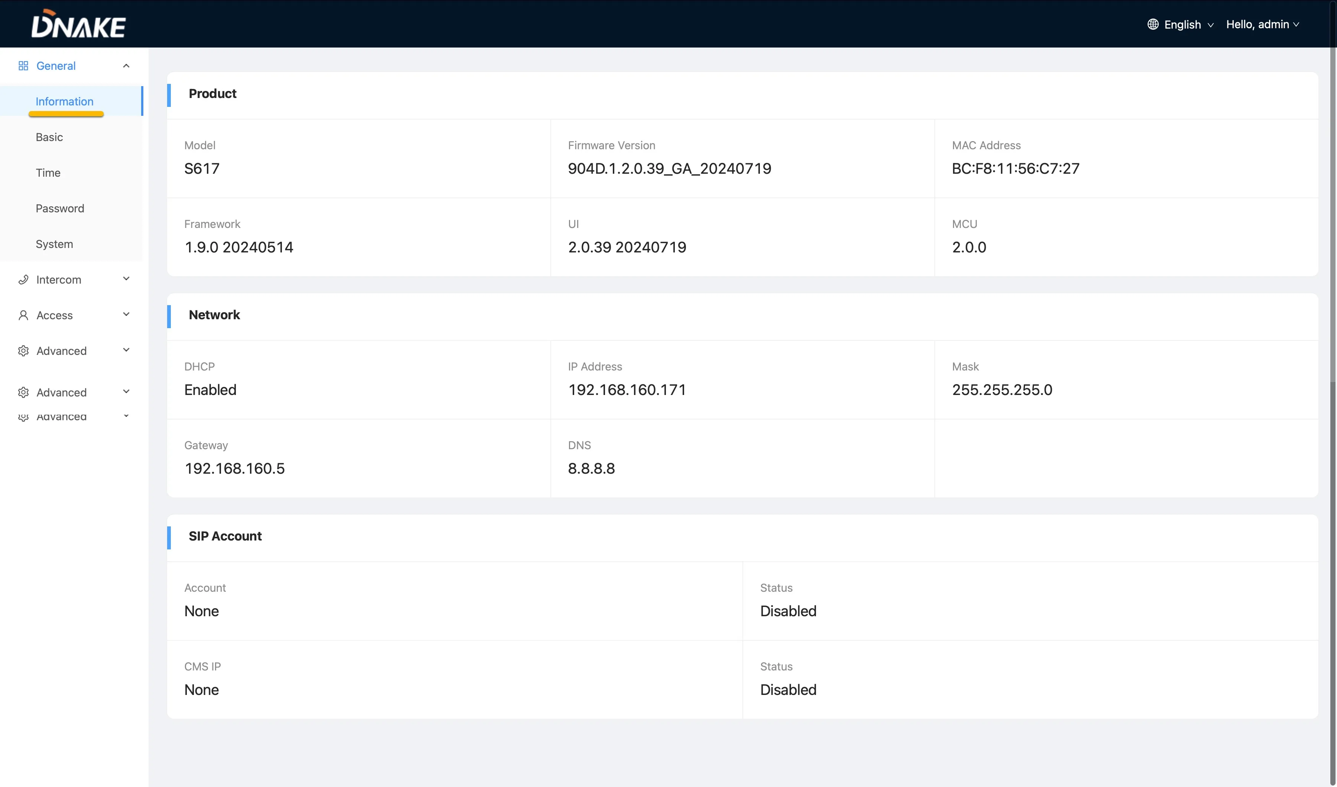Image resolution: width=1337 pixels, height=787 pixels.
Task: Expand the Intercom section chevron
Action: (126, 279)
